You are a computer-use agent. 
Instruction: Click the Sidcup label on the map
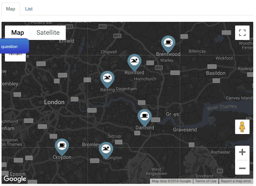click(x=114, y=136)
